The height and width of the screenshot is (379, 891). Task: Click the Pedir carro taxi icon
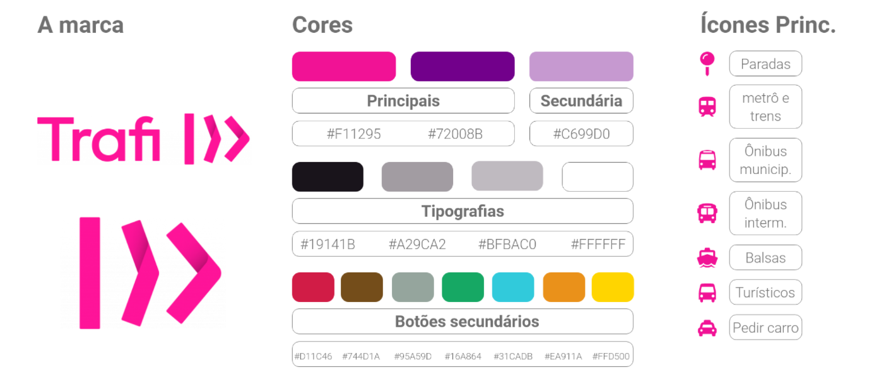707,328
